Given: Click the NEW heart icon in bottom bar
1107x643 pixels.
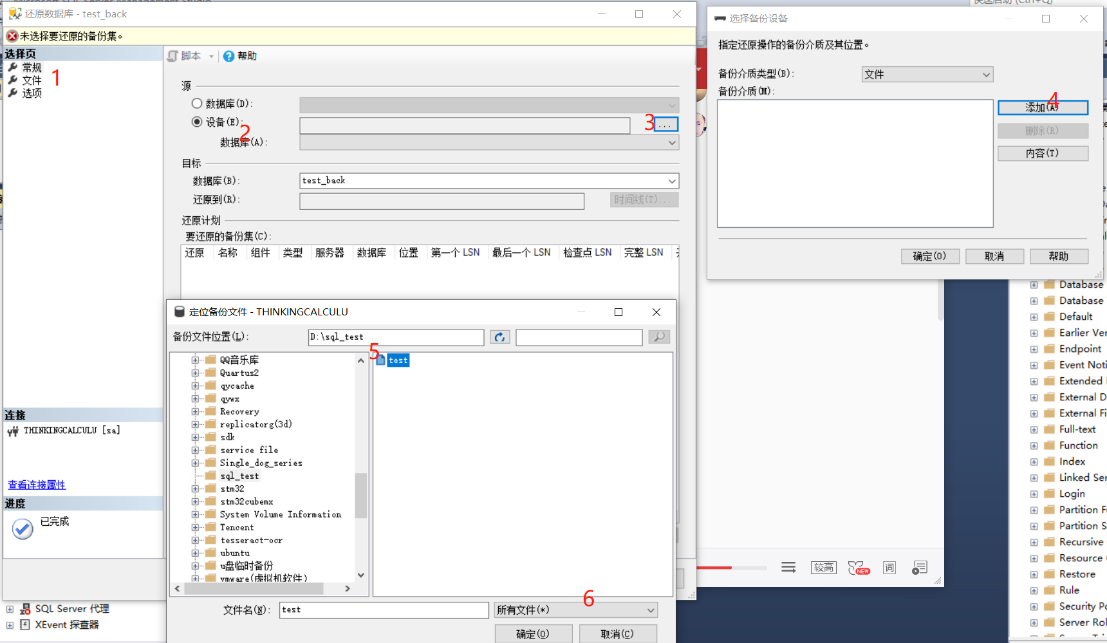Looking at the screenshot, I should click(859, 568).
